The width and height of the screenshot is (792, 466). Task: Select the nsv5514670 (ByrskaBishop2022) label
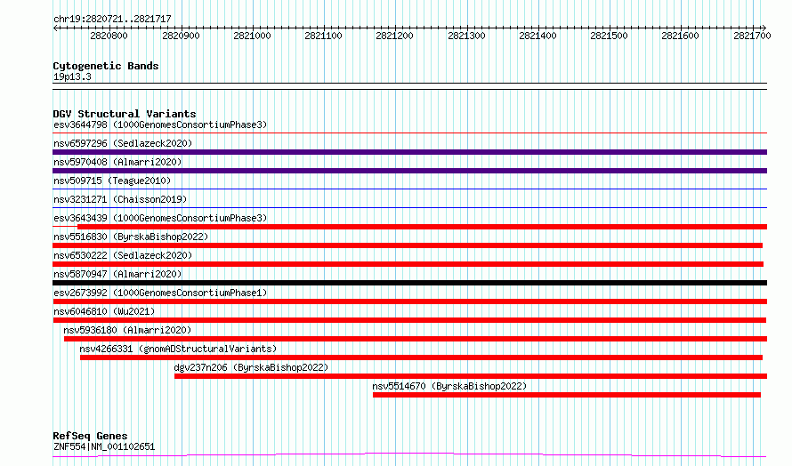[x=449, y=386]
